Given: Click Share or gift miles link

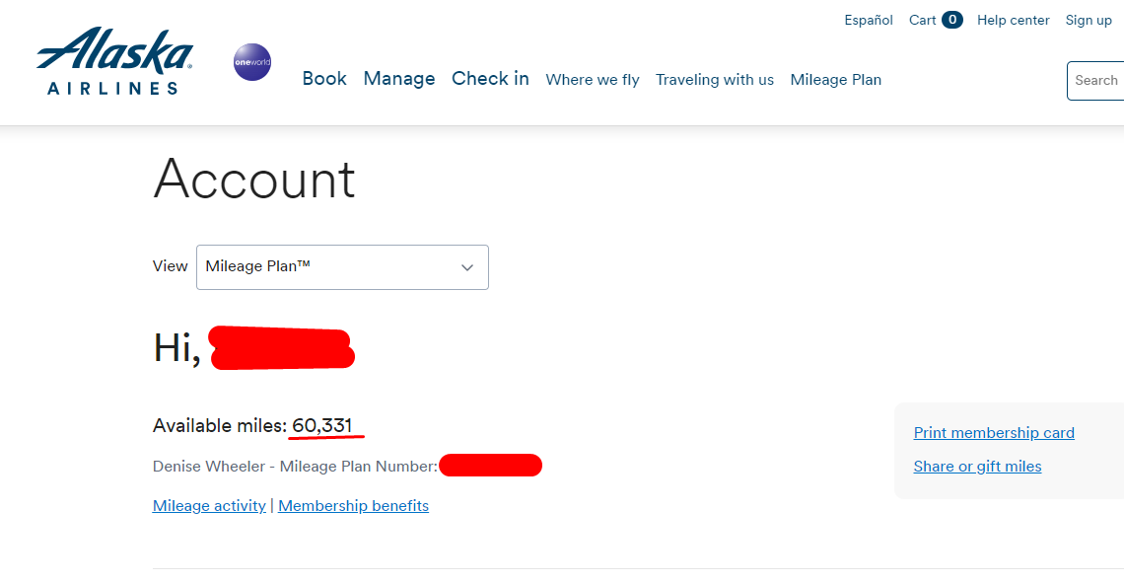Looking at the screenshot, I should point(977,467).
